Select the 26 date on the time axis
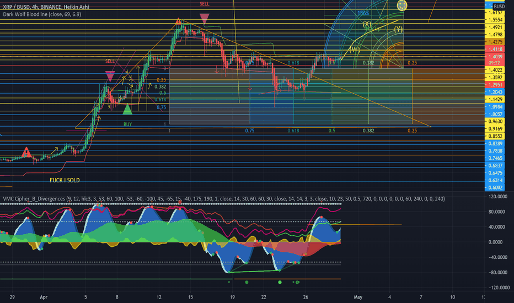The image size is (514, 303). pyautogui.click(x=306, y=297)
